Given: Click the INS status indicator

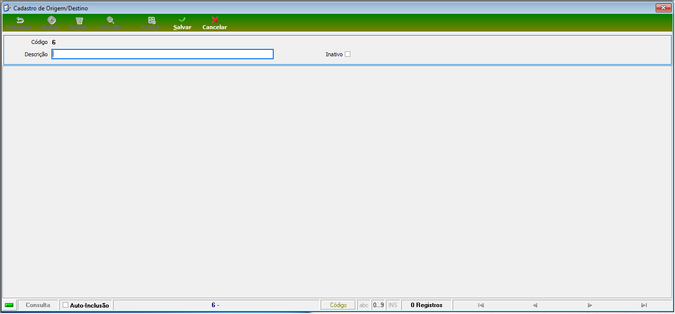Looking at the screenshot, I should (x=393, y=305).
